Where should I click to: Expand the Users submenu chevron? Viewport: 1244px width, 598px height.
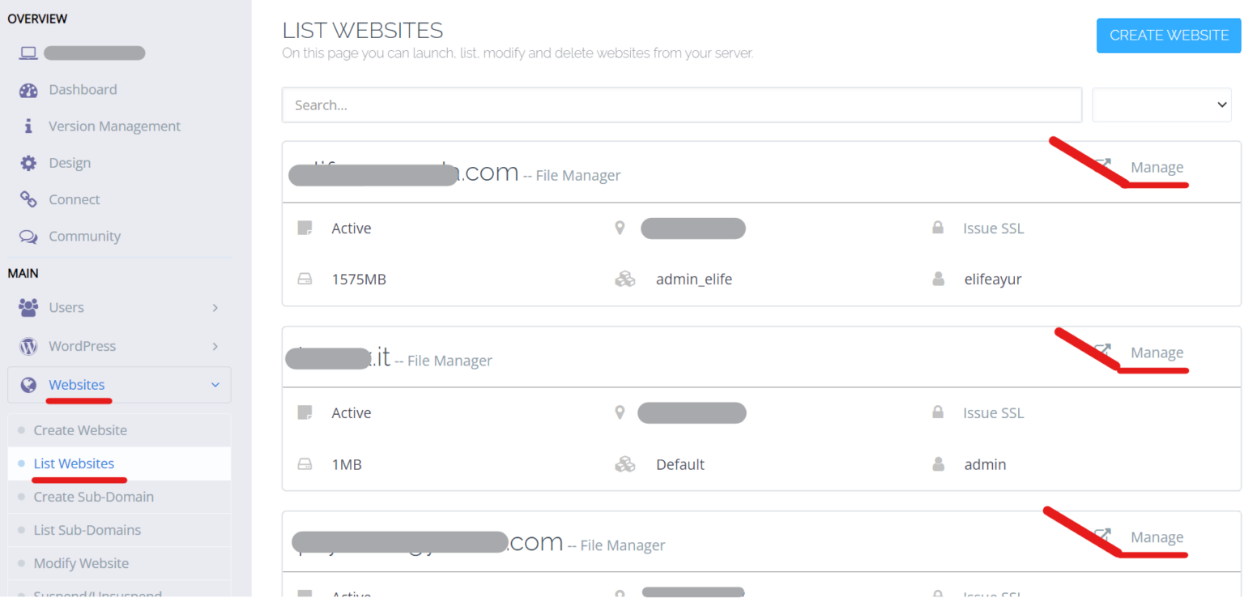click(215, 308)
